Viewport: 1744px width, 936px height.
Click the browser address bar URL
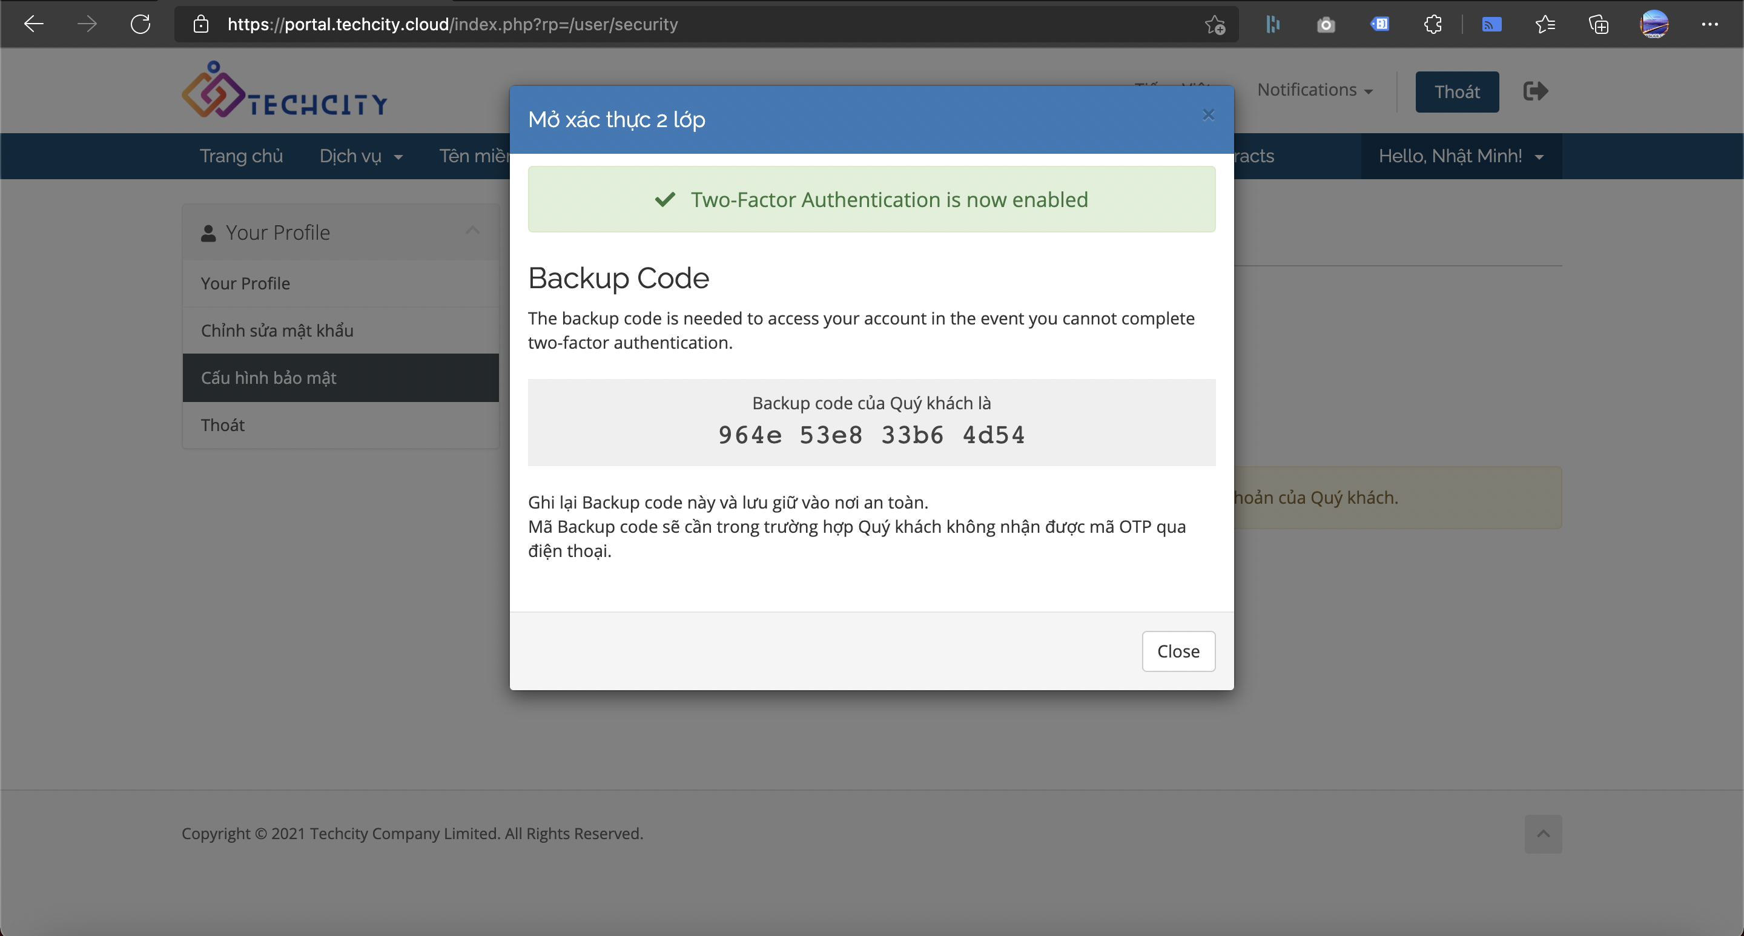pos(452,24)
